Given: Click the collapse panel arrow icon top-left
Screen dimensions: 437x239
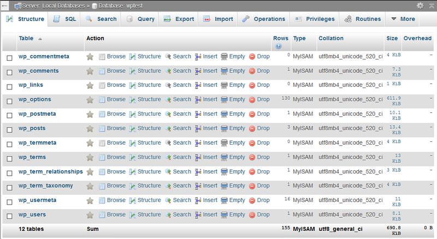Looking at the screenshot, I should (x=5, y=5).
